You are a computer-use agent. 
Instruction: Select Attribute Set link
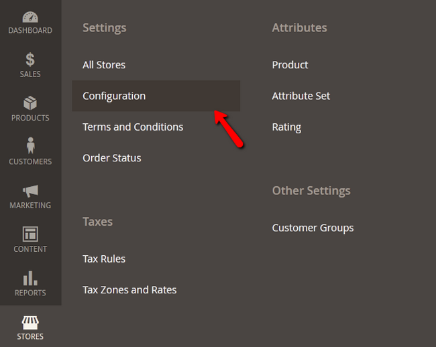[301, 96]
